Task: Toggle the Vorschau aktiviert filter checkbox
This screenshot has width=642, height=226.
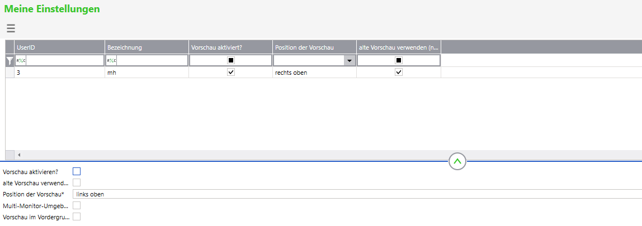Action: [x=231, y=60]
